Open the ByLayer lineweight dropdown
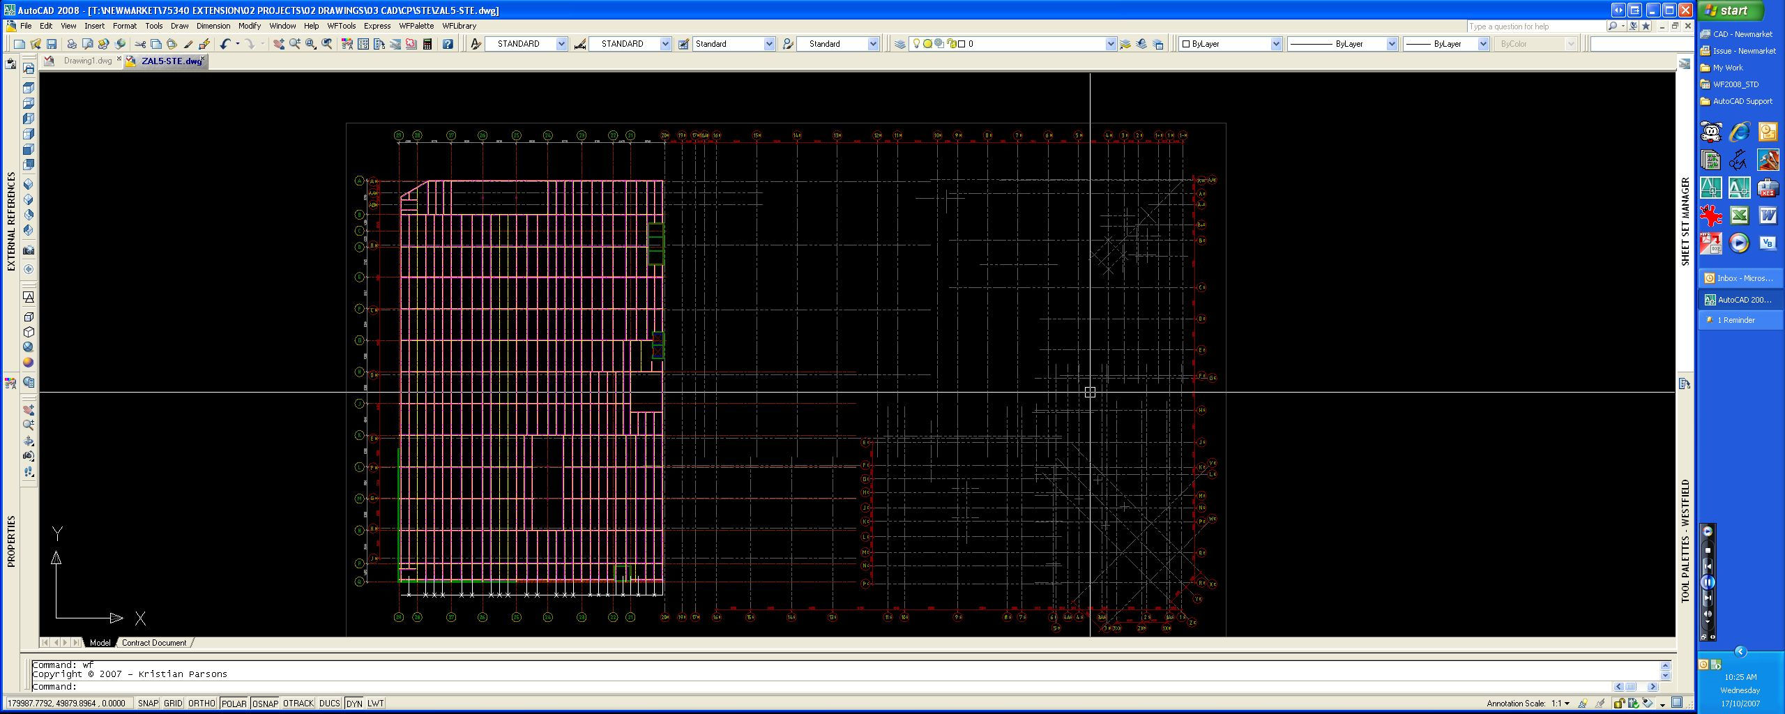The height and width of the screenshot is (714, 1785). point(1483,44)
